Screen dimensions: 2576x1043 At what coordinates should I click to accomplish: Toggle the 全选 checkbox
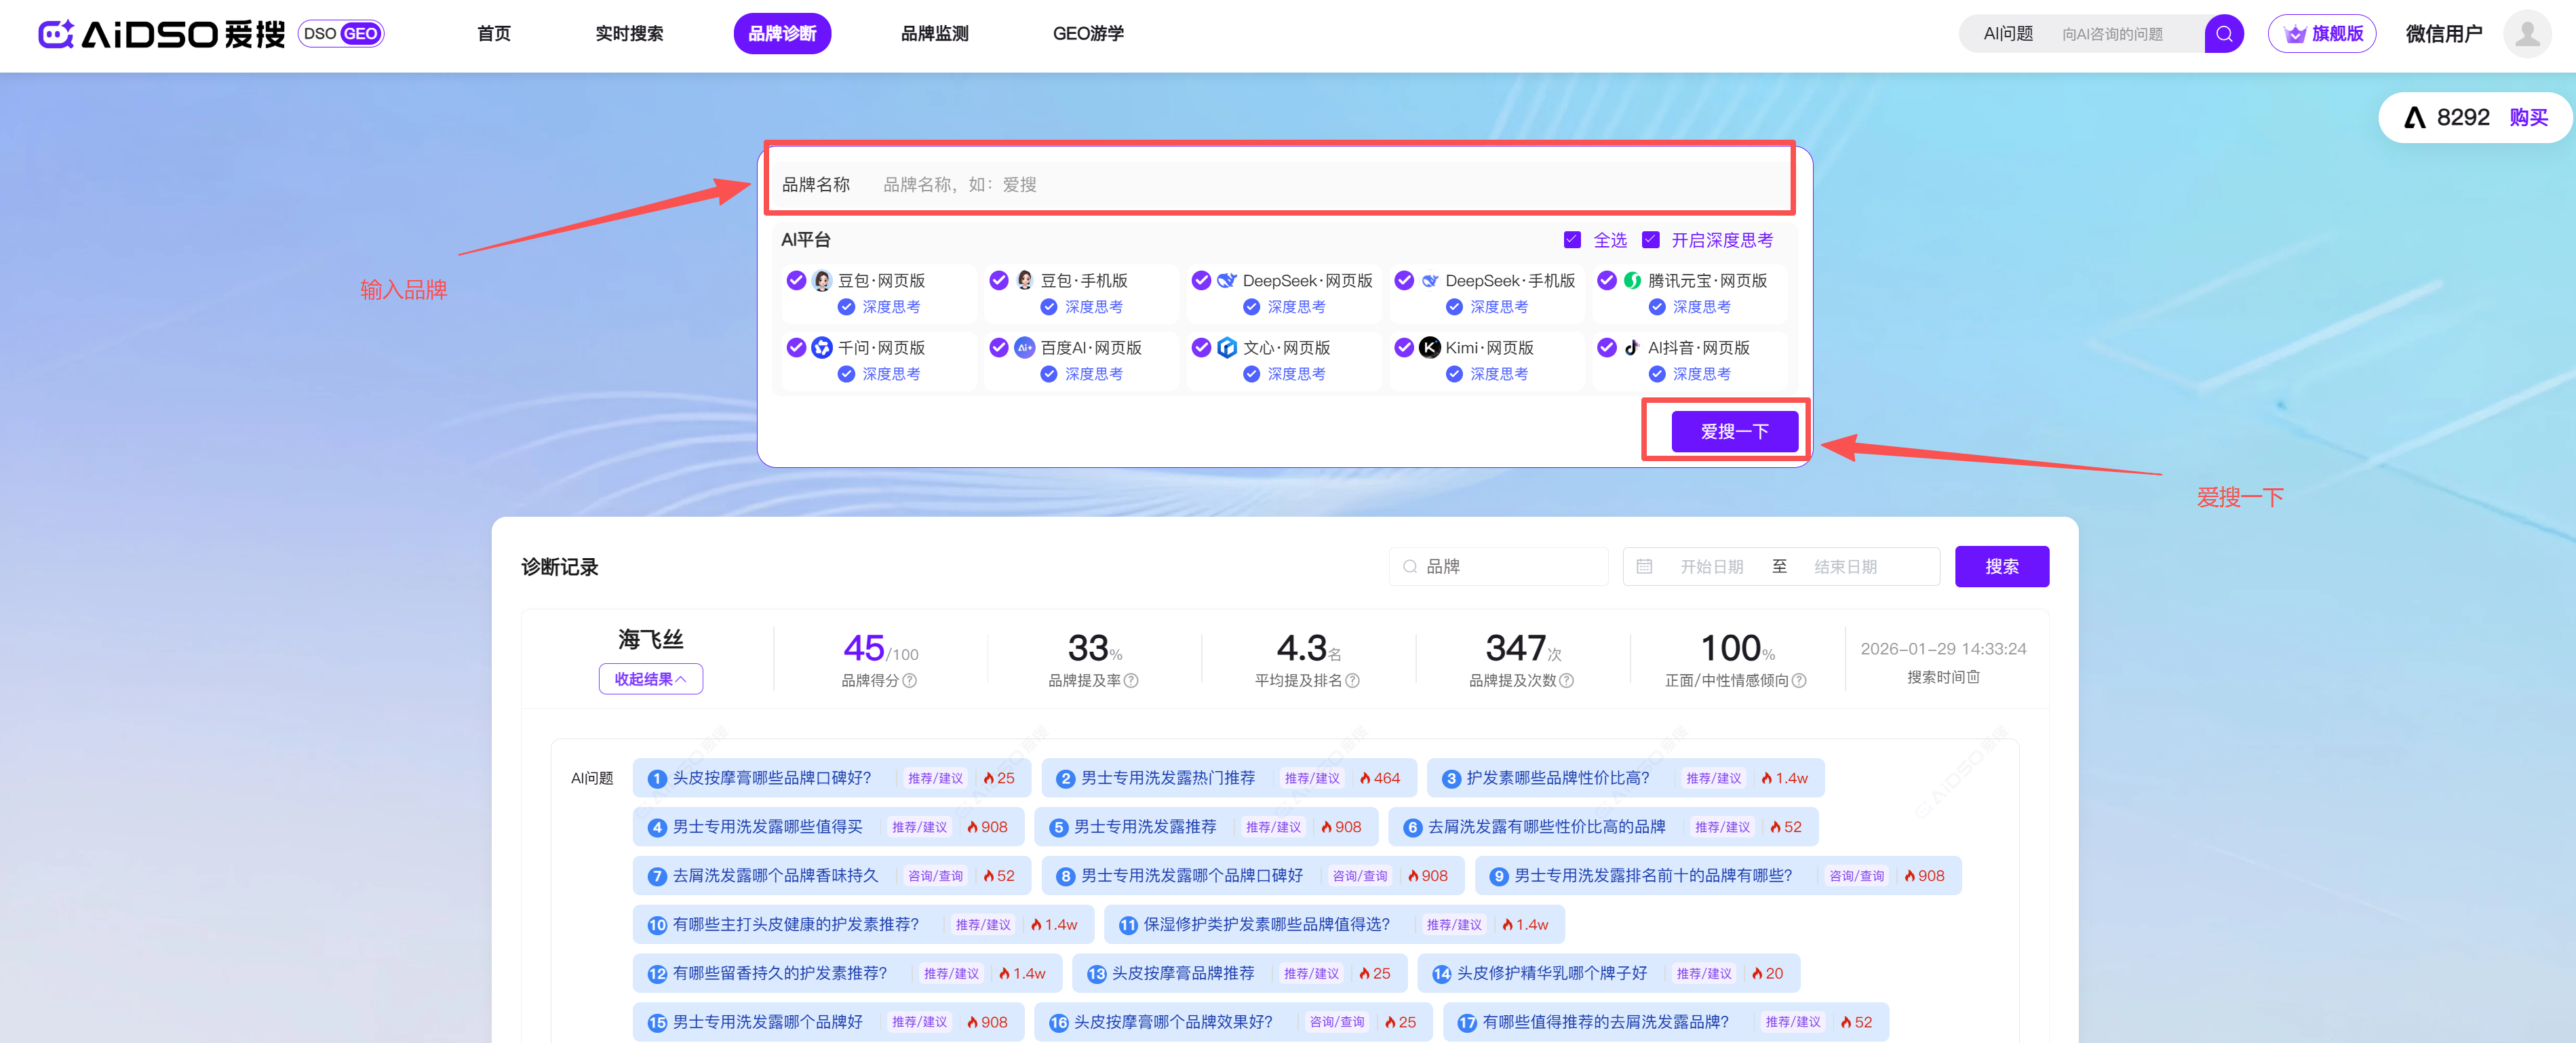(1572, 240)
